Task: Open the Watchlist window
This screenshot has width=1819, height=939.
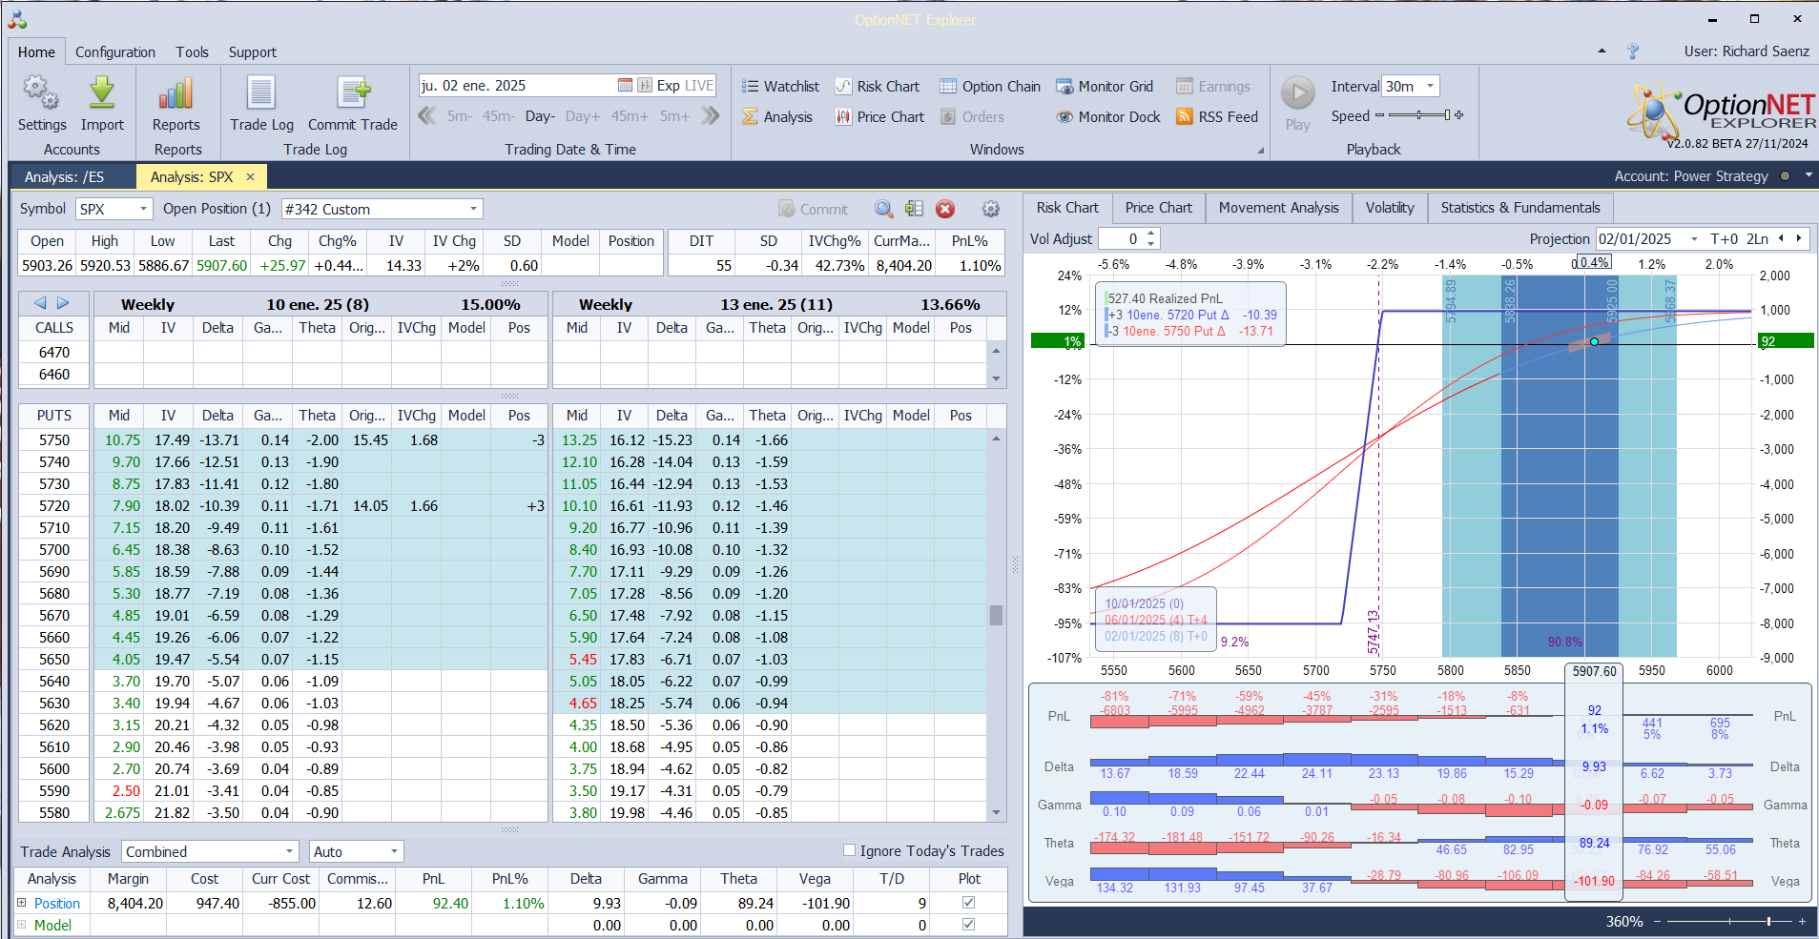Action: coord(780,87)
